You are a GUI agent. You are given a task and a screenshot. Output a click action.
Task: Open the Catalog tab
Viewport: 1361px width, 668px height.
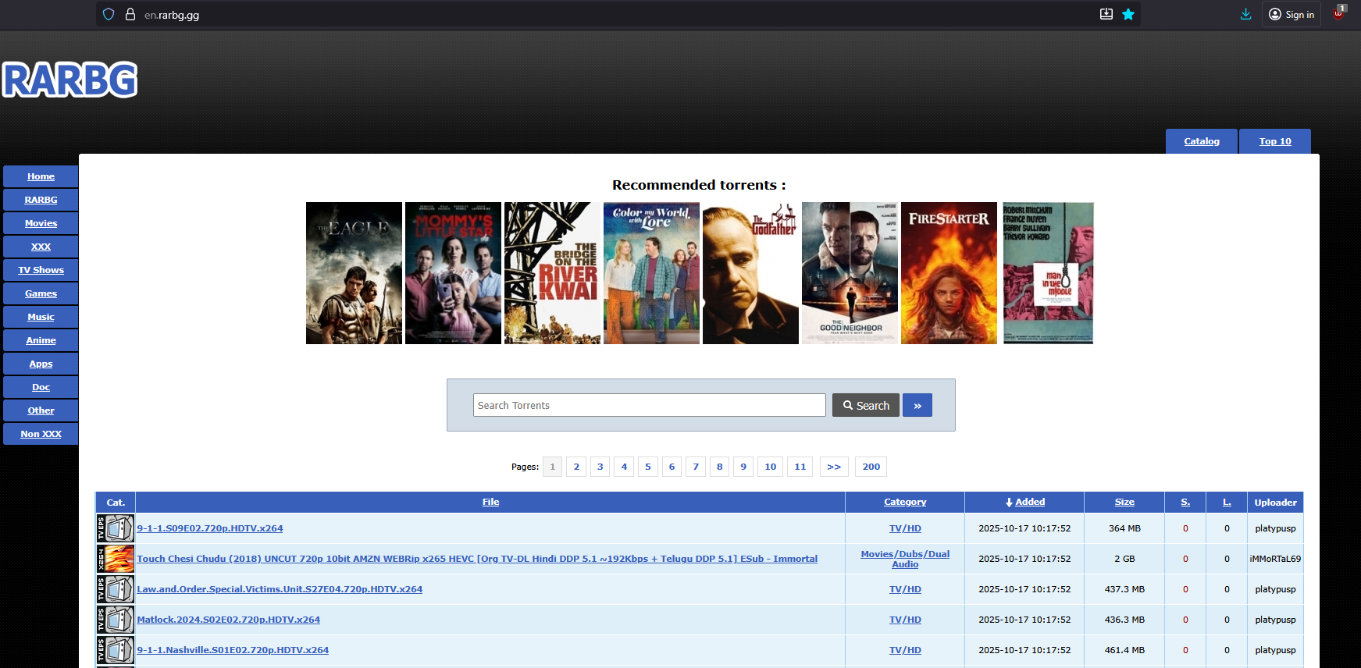pos(1202,141)
